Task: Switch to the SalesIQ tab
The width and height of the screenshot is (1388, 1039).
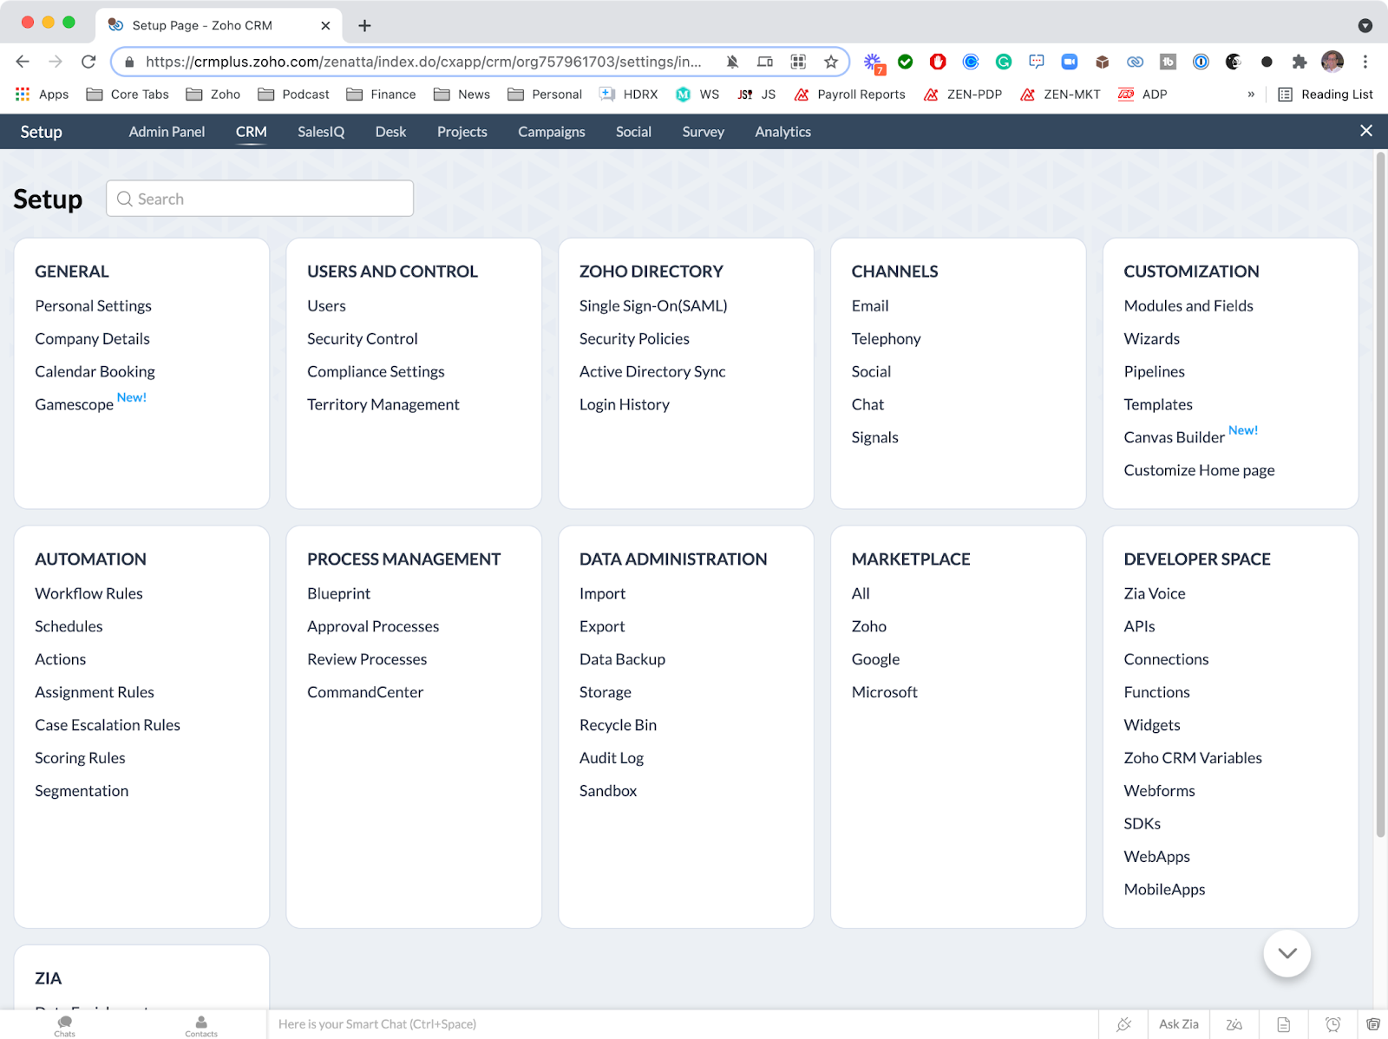Action: pyautogui.click(x=321, y=132)
